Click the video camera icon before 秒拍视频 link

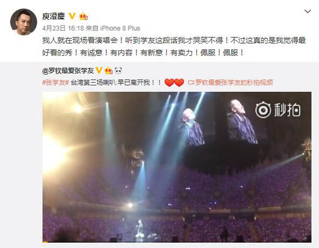[191, 82]
